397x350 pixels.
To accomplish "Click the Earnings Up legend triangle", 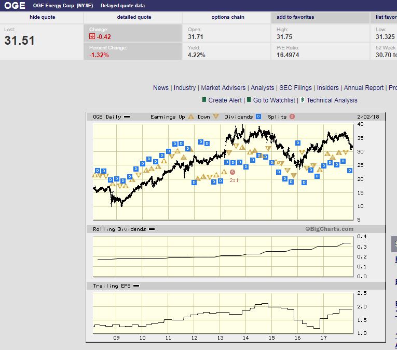I will point(191,116).
